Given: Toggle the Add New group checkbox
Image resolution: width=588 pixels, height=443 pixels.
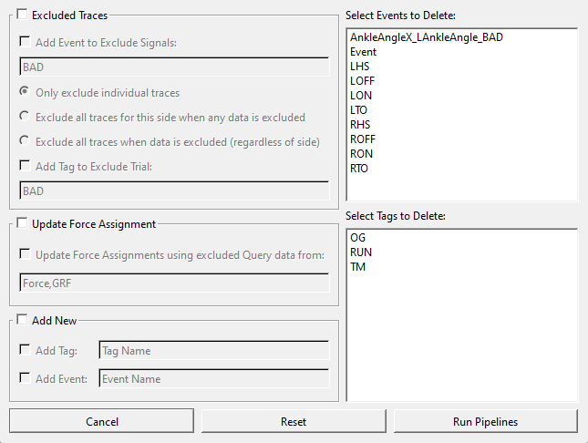Looking at the screenshot, I should pos(22,320).
